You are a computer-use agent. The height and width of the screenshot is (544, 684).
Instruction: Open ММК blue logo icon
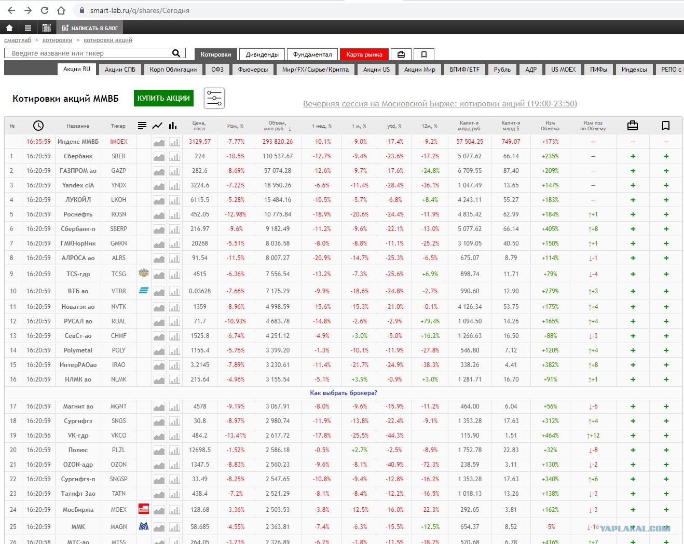point(144,526)
